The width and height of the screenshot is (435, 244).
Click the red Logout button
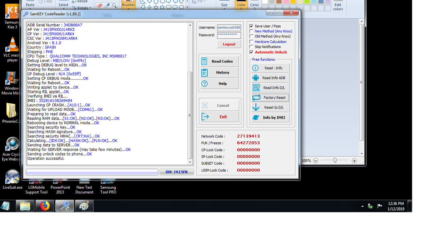(x=229, y=44)
